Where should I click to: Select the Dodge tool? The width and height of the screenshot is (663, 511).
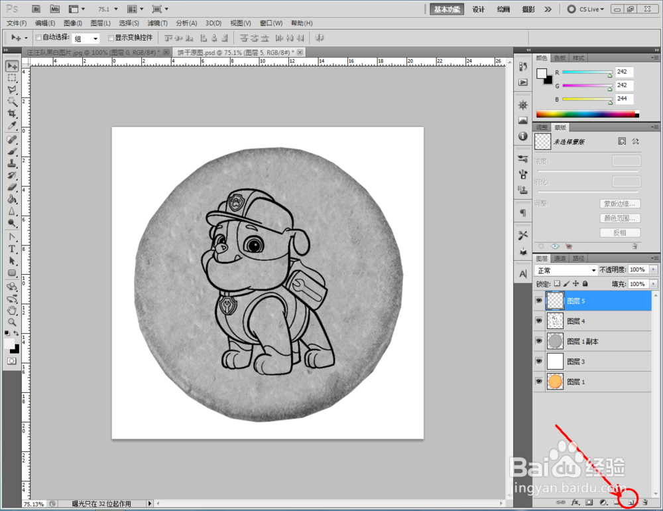12,223
